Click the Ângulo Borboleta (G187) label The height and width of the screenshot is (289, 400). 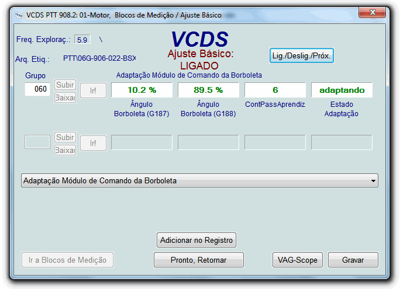142,109
